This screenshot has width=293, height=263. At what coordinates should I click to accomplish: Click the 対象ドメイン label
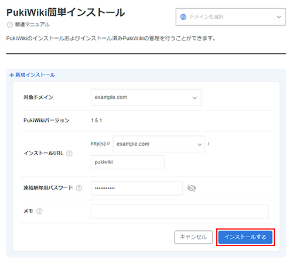pos(38,97)
